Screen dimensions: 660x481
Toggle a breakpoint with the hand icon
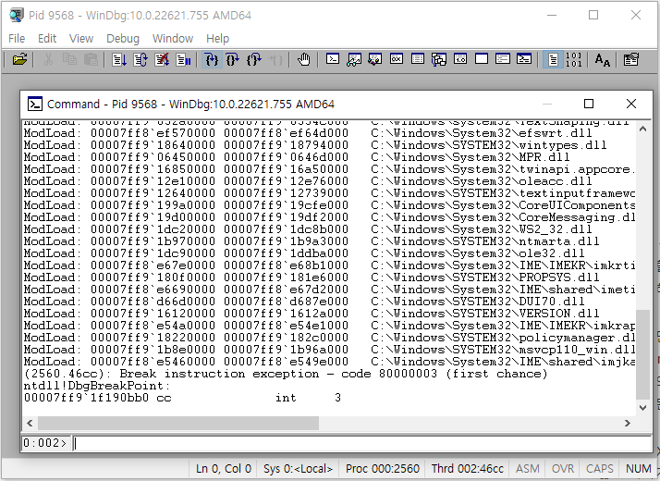tap(303, 60)
